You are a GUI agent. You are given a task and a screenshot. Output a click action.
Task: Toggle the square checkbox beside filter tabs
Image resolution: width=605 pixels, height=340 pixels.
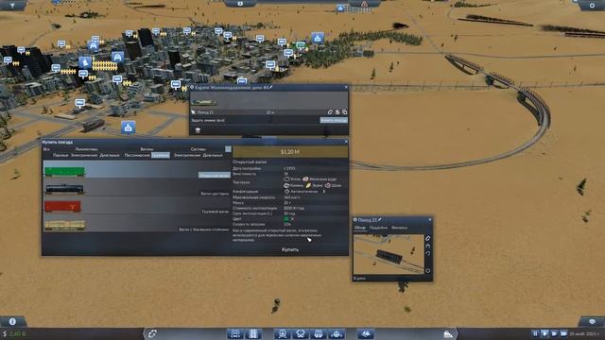228,149
